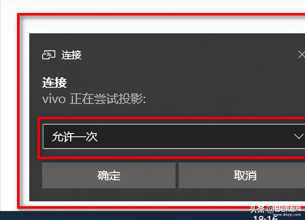Screen dimensions: 305x220
Task: Confirm the projection with 确定 button
Action: pyautogui.click(x=109, y=175)
